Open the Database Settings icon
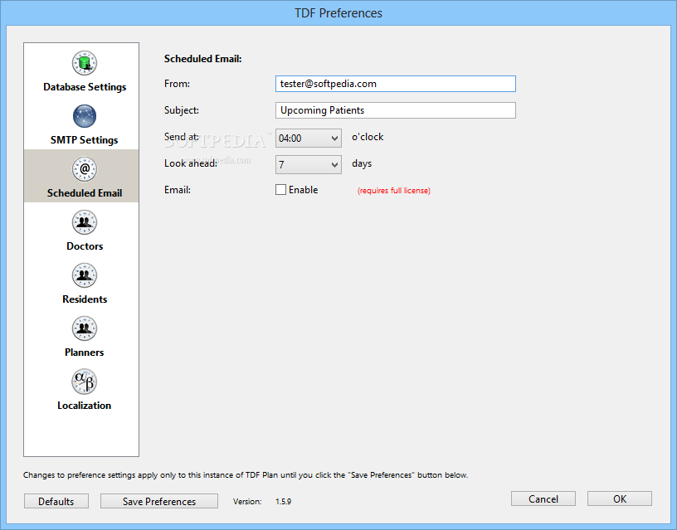The height and width of the screenshot is (530, 677). click(x=84, y=63)
